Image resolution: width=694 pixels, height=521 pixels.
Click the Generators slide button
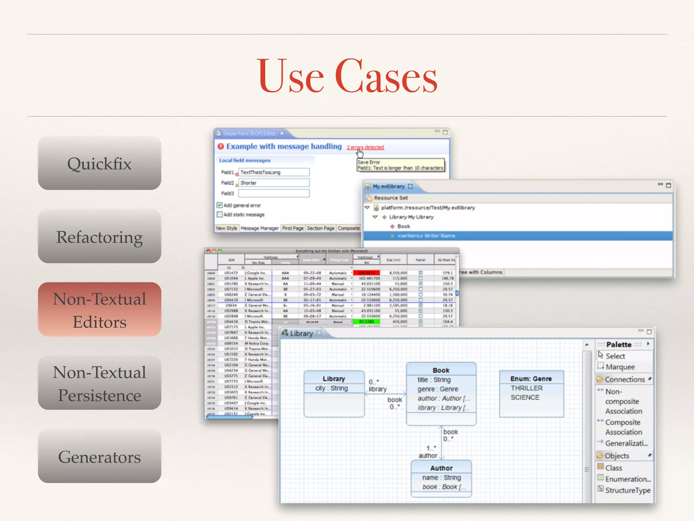click(x=99, y=456)
